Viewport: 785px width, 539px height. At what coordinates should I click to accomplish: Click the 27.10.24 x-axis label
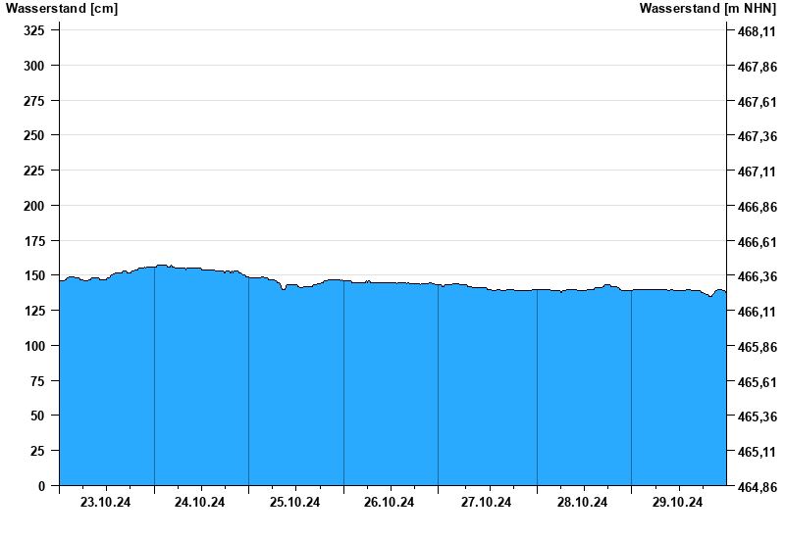[x=486, y=503]
